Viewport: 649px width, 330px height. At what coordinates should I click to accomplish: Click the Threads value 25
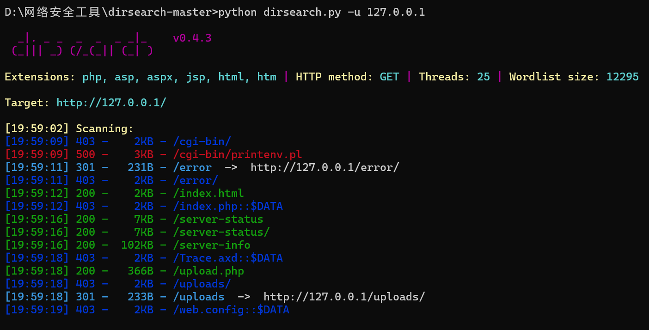(484, 77)
